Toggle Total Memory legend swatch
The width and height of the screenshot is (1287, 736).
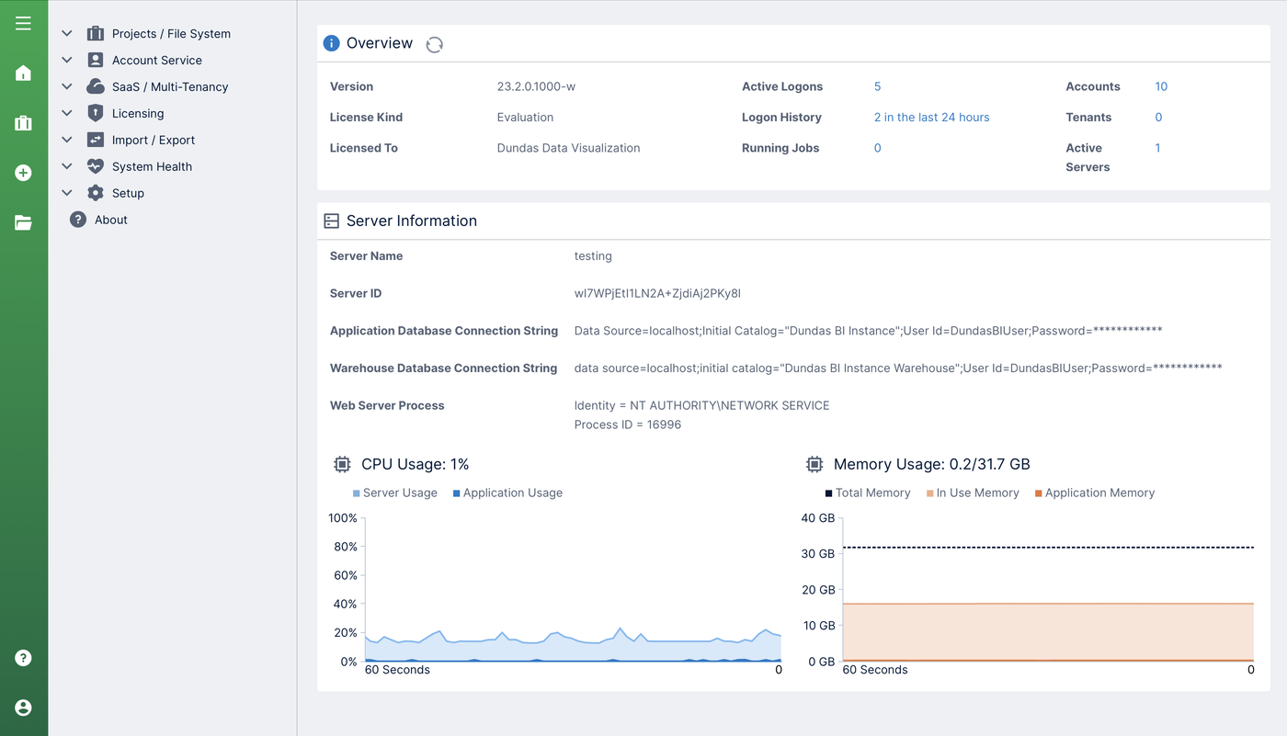click(829, 493)
